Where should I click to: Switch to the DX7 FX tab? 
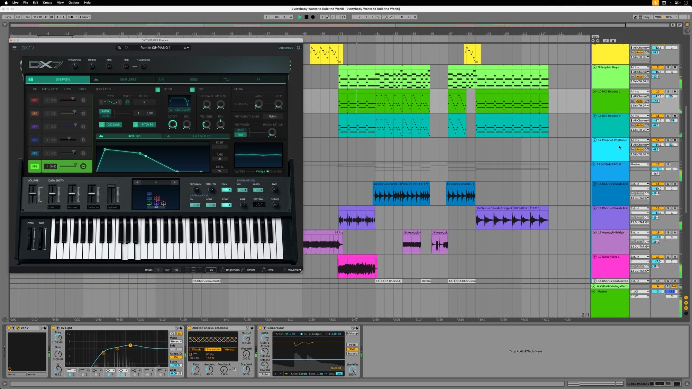[254, 80]
